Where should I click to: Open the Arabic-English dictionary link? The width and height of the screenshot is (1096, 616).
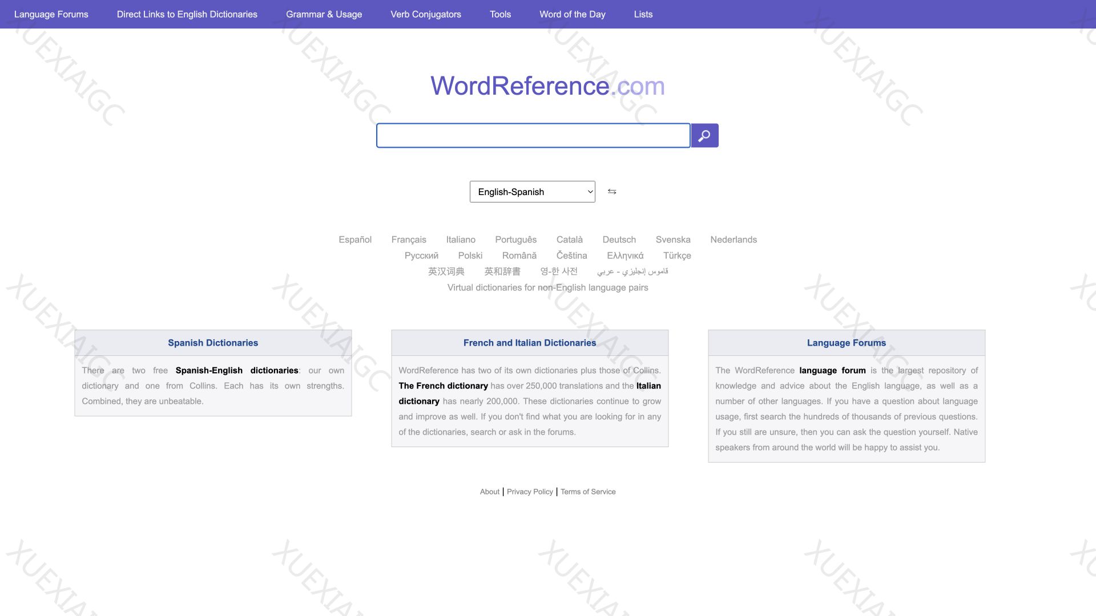pos(632,271)
